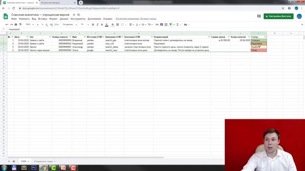Open vertical align options
This screenshot has width=305, height=171.
[x=138, y=25]
